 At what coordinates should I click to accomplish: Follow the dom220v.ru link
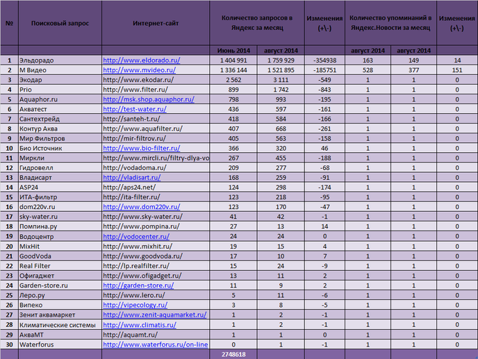[142, 207]
